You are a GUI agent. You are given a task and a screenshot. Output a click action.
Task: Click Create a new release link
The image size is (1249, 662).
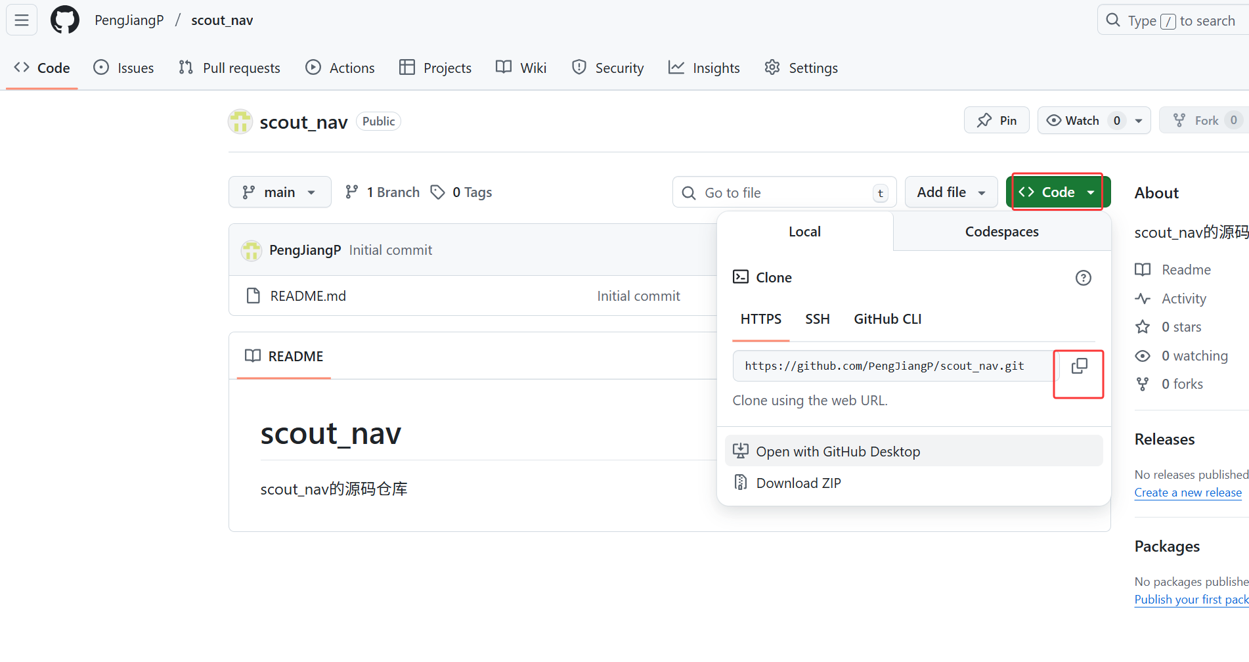click(1188, 493)
